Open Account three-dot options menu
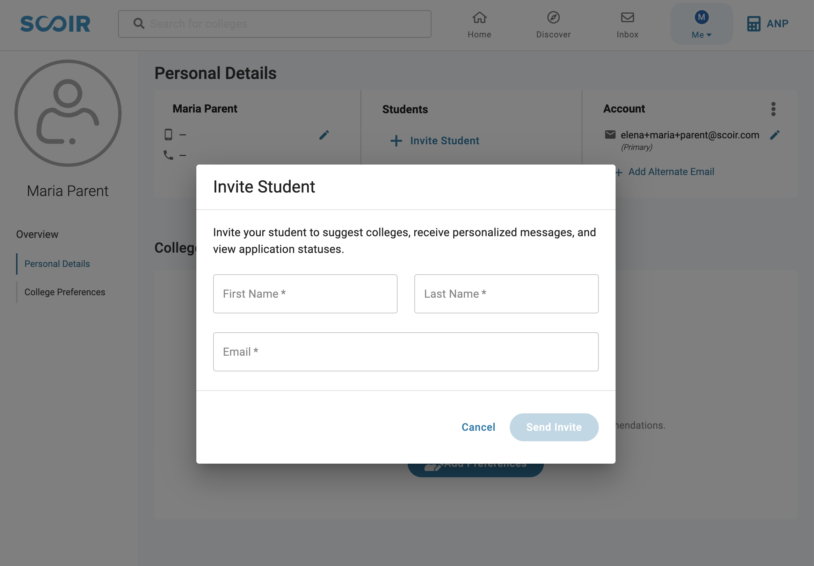This screenshot has height=566, width=814. click(773, 109)
